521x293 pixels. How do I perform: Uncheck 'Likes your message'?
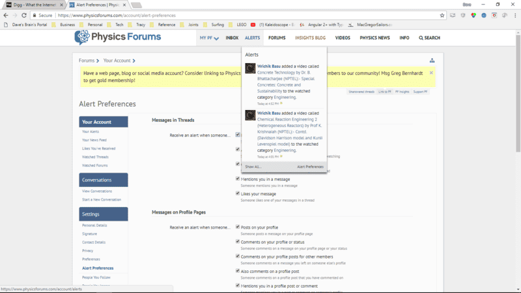238,193
